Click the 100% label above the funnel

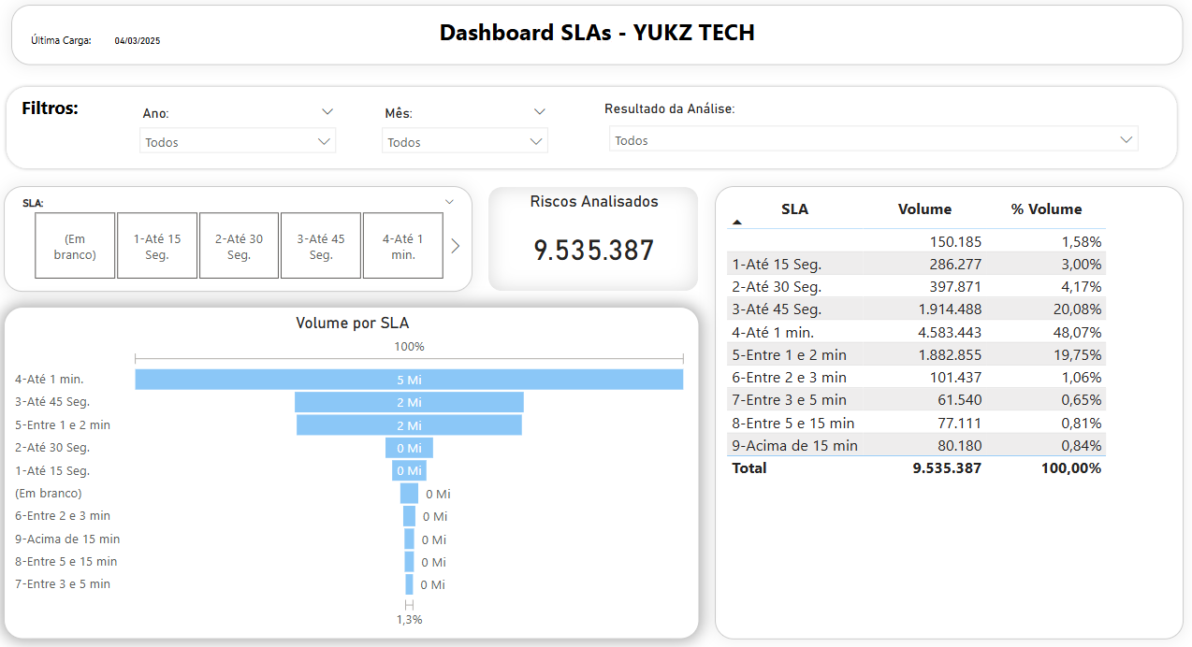(409, 347)
